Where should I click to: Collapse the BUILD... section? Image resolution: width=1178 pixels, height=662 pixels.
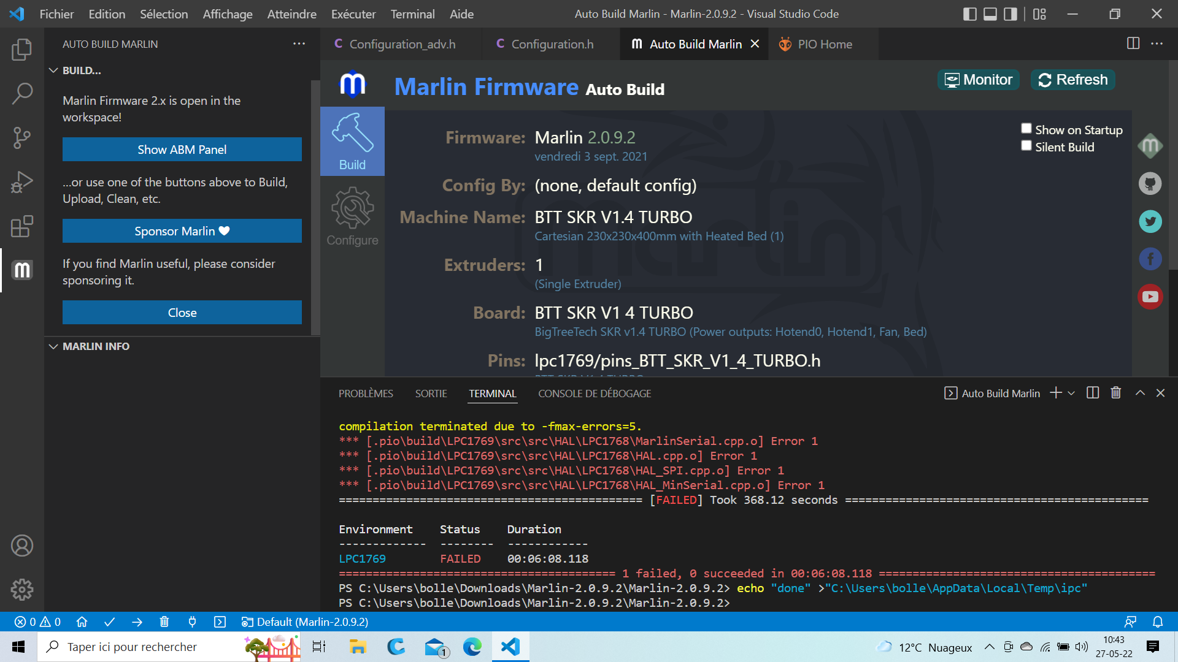(x=53, y=70)
